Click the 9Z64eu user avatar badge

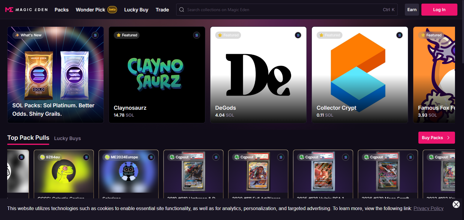click(50, 157)
